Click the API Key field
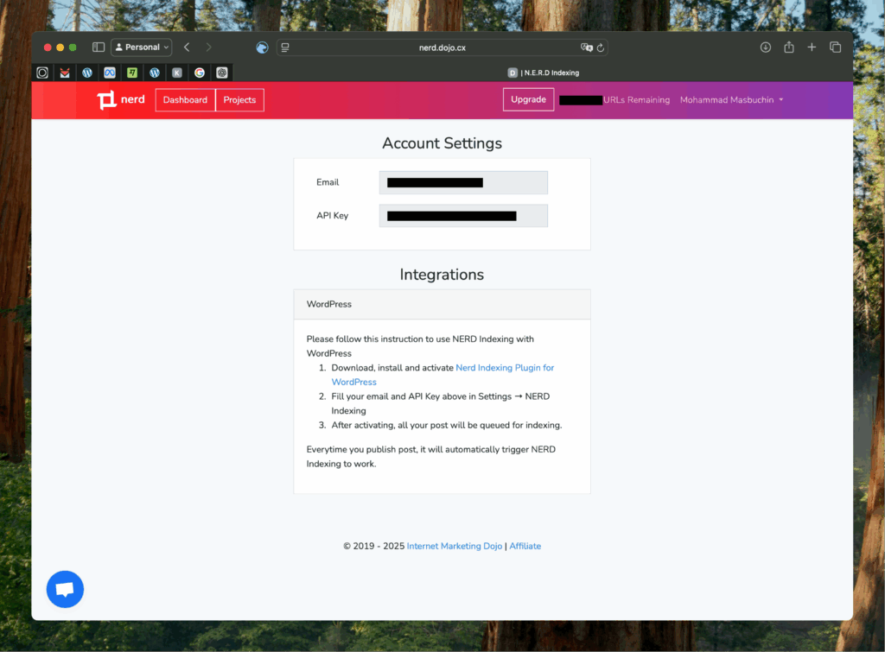The width and height of the screenshot is (885, 652). pos(463,215)
